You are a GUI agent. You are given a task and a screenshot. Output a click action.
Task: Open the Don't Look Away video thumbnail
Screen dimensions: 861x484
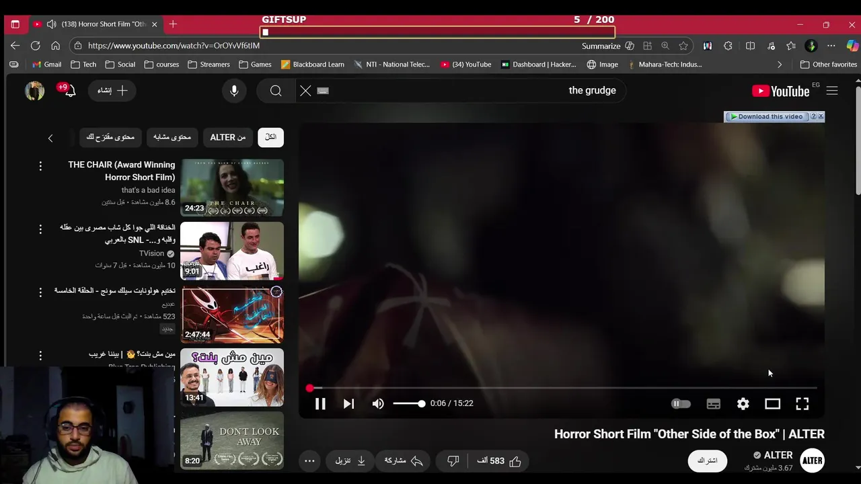tap(232, 440)
